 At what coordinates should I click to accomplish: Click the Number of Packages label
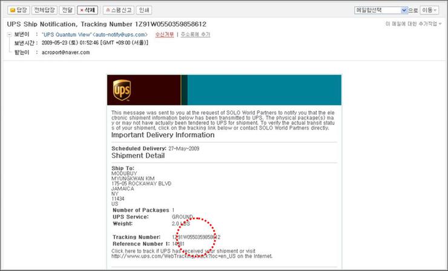click(141, 210)
